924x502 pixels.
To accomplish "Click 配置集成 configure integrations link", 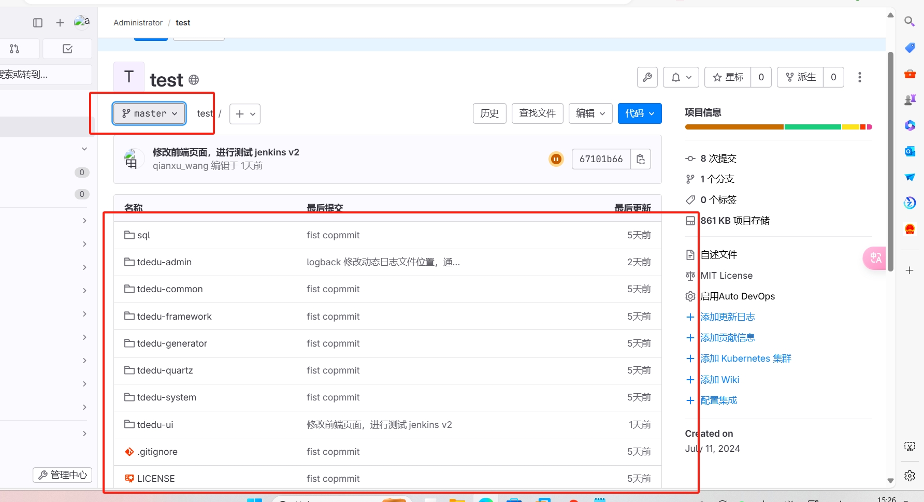I will tap(718, 400).
